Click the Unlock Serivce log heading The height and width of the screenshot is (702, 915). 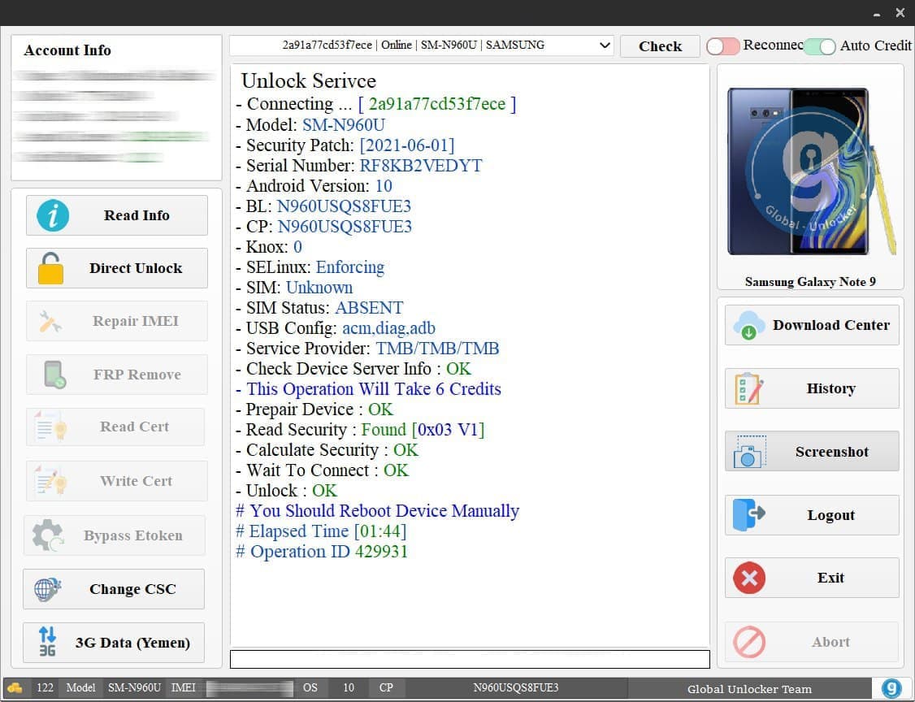309,81
